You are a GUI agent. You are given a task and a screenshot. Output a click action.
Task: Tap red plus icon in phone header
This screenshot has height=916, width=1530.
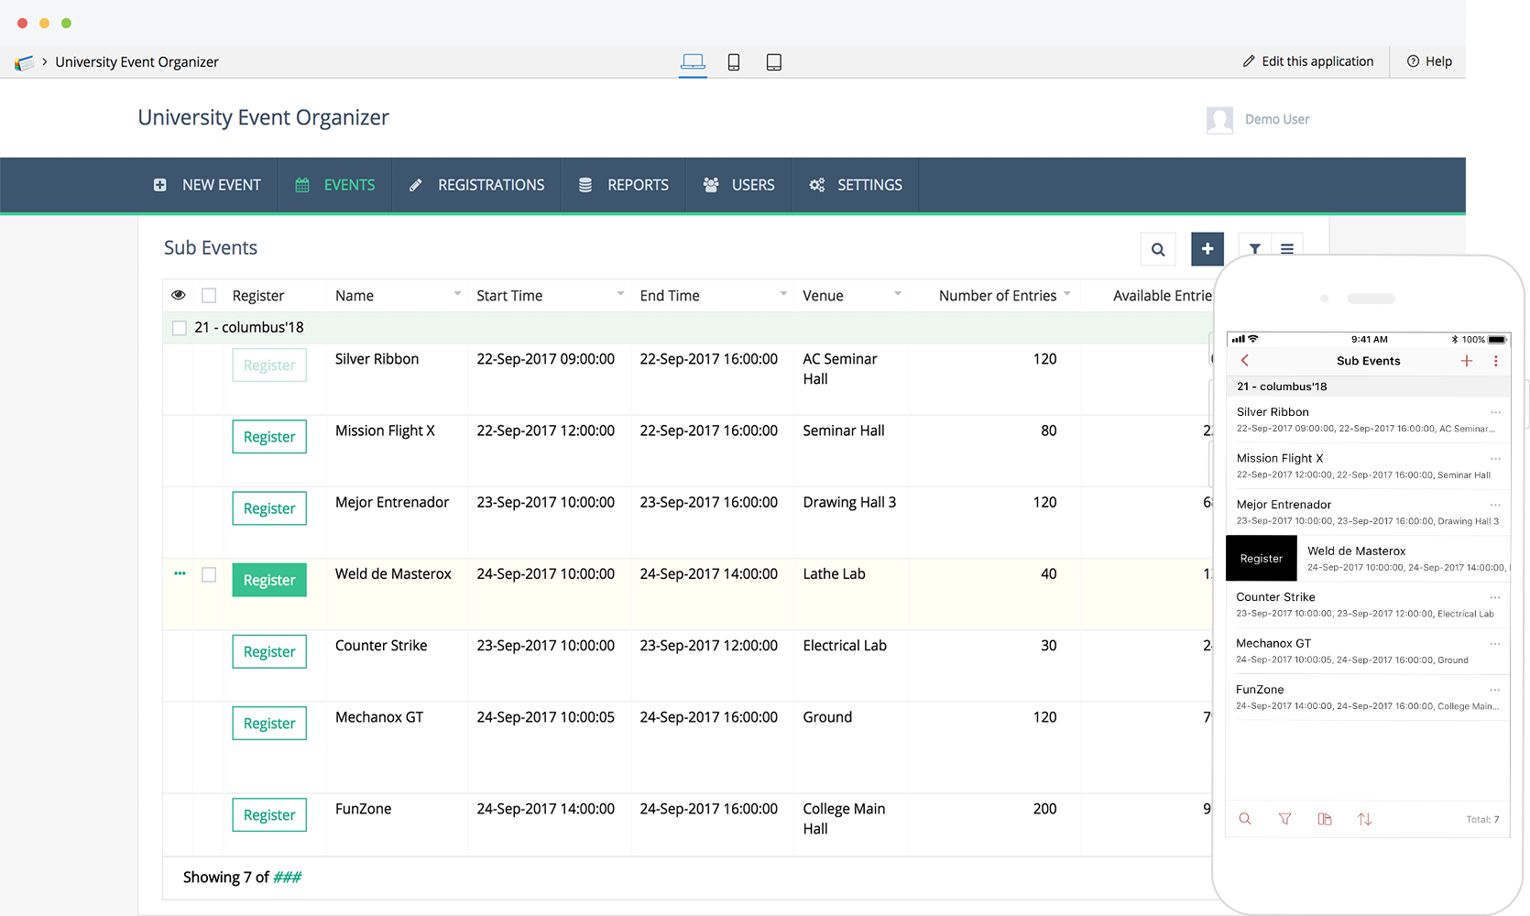click(x=1467, y=361)
